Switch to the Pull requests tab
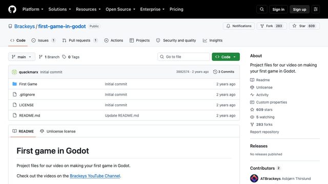The height and width of the screenshot is (184, 328). 80,40
